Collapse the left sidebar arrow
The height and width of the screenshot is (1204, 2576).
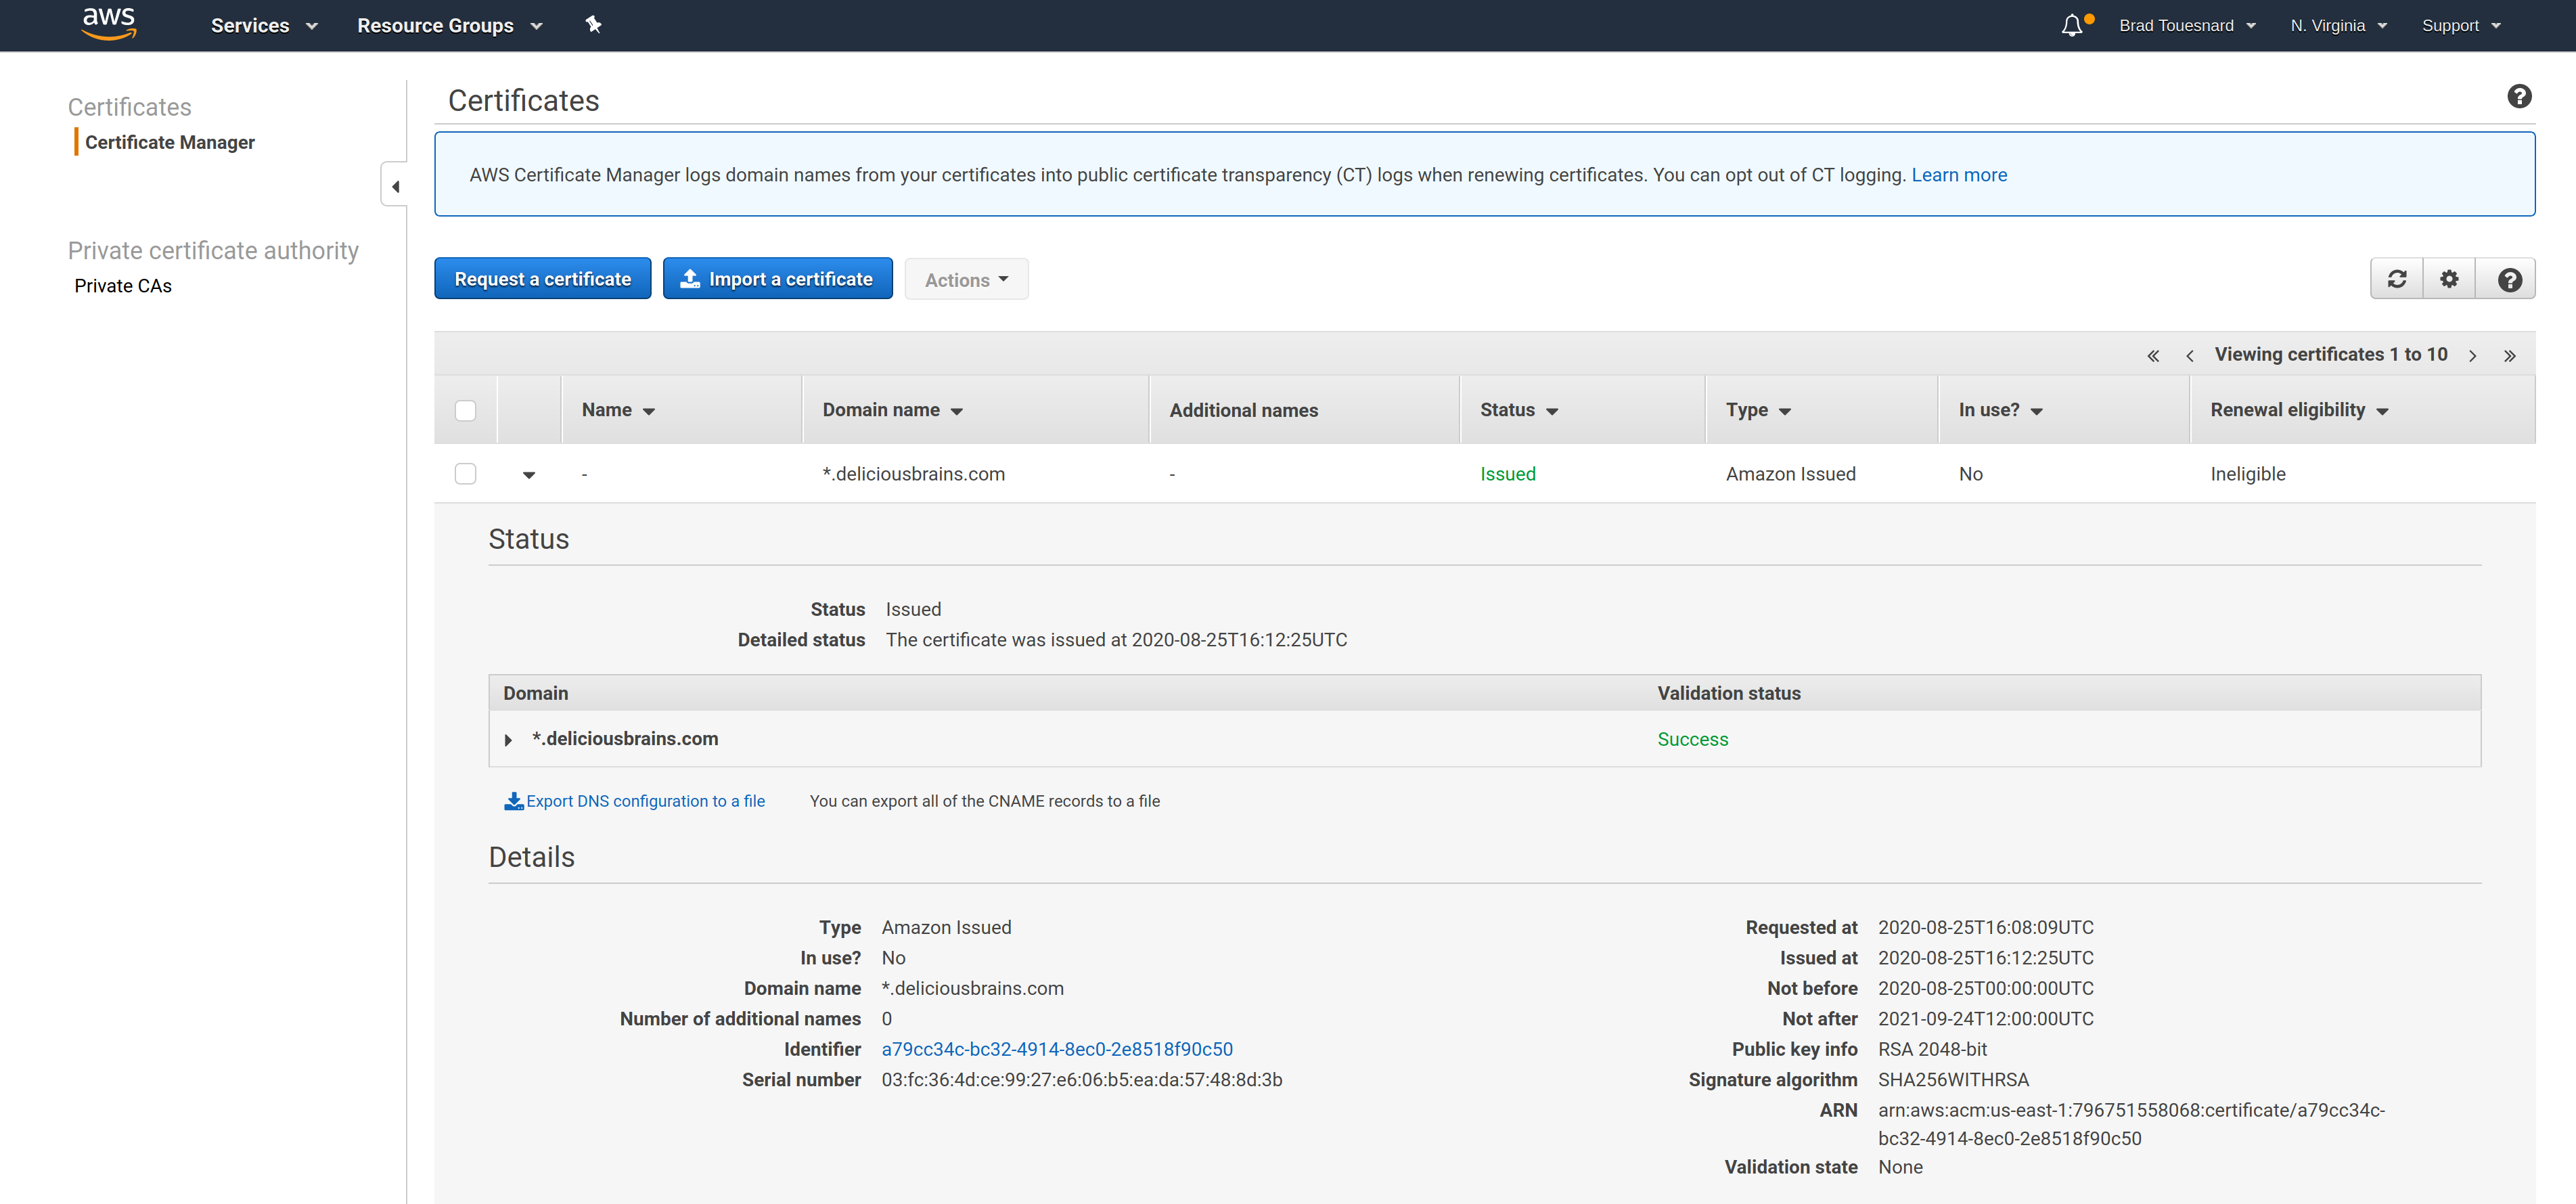(395, 186)
